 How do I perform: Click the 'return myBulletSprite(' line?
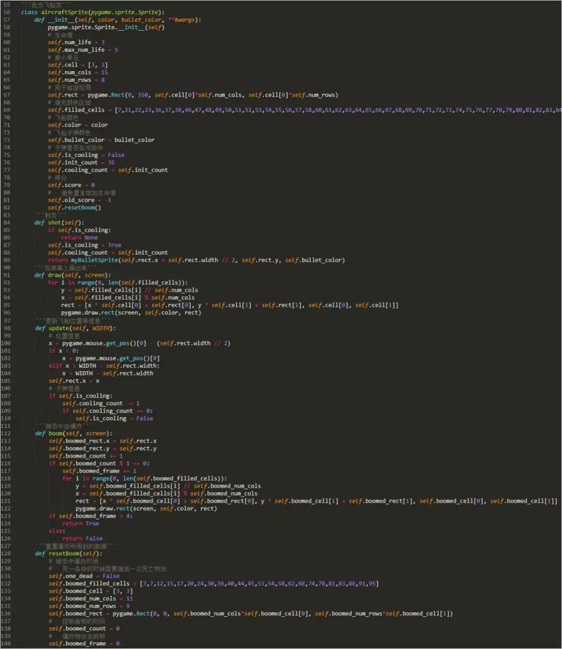click(x=197, y=260)
